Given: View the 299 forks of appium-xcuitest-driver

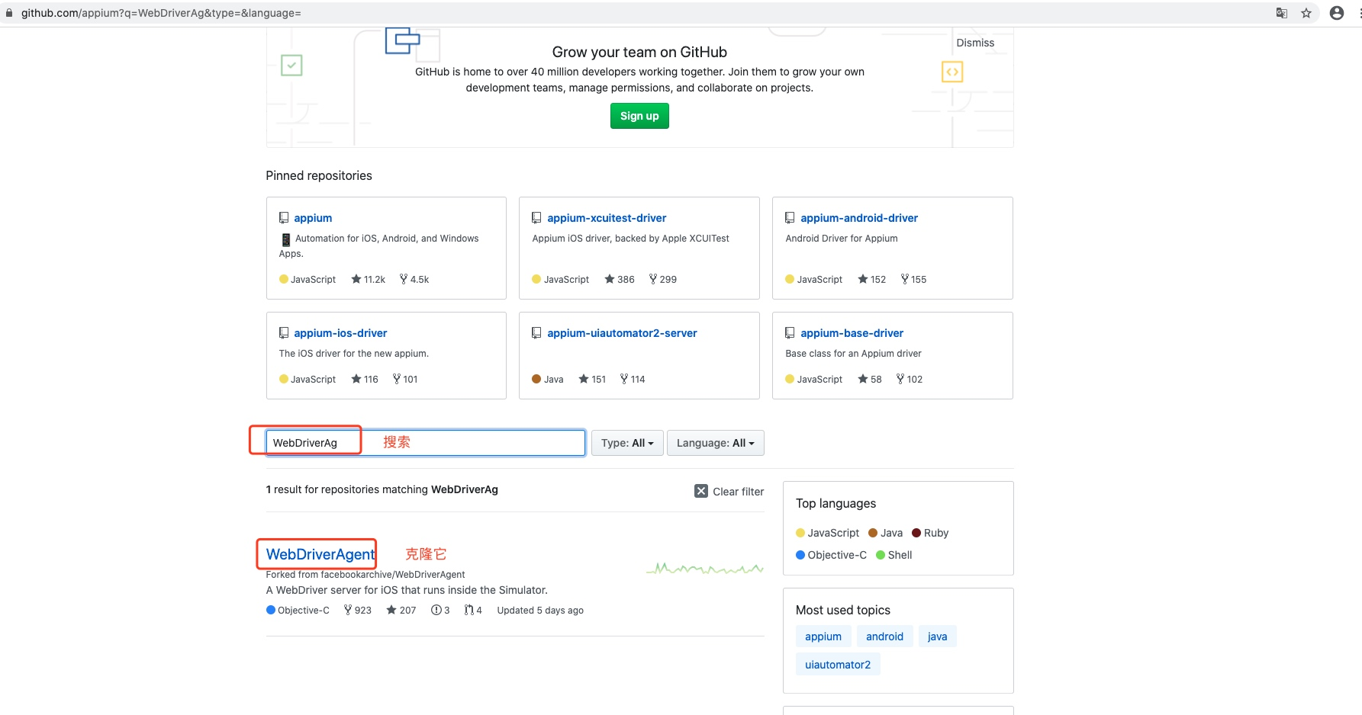Looking at the screenshot, I should [663, 280].
